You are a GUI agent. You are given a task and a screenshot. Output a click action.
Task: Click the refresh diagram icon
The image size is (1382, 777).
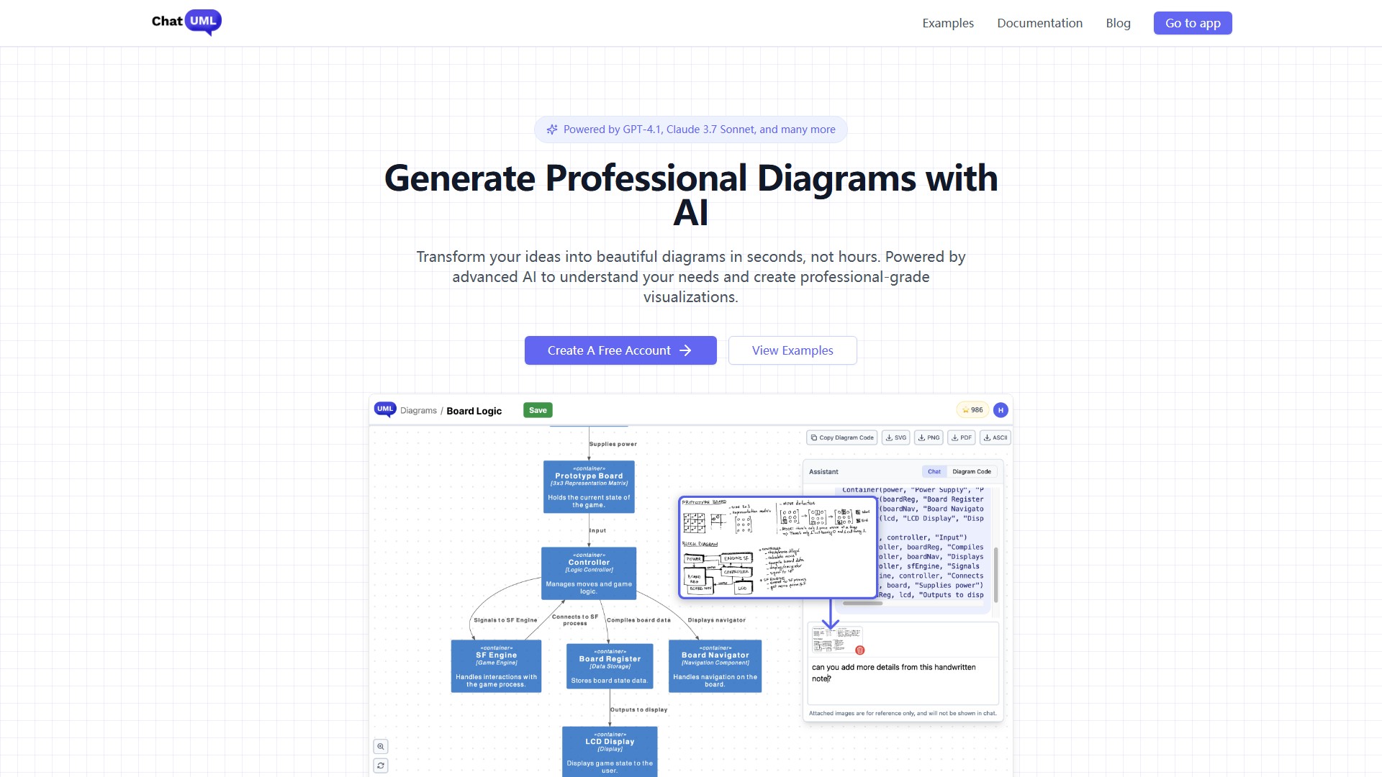click(381, 765)
